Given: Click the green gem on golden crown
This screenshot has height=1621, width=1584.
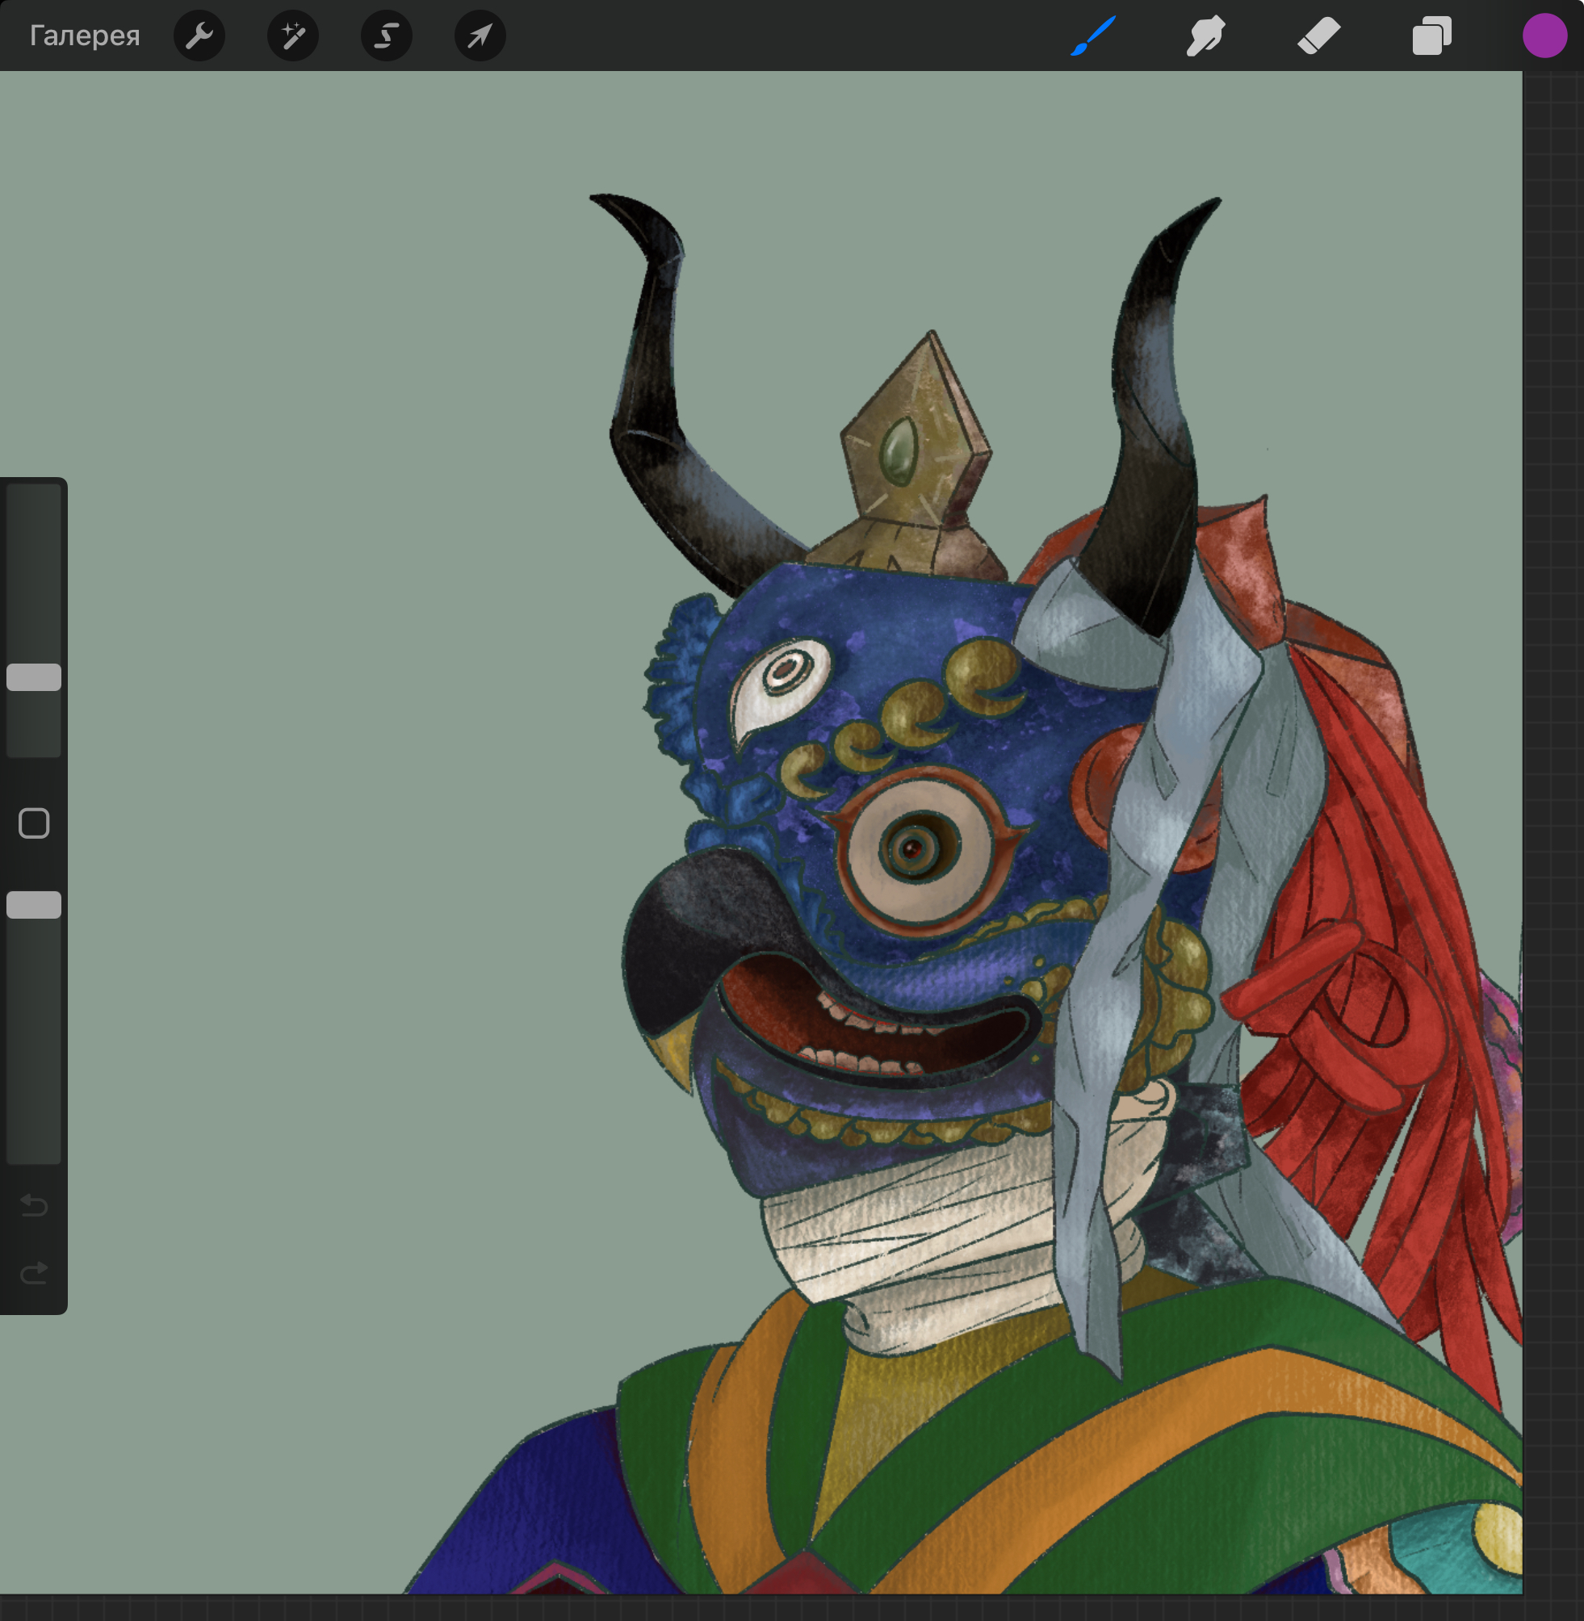Looking at the screenshot, I should pos(898,451).
